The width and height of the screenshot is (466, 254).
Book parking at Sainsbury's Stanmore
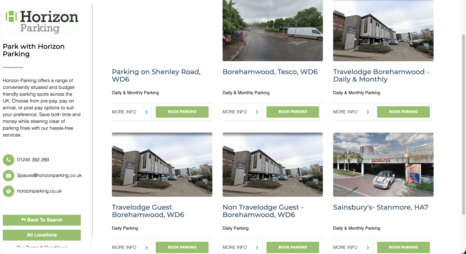tap(403, 247)
